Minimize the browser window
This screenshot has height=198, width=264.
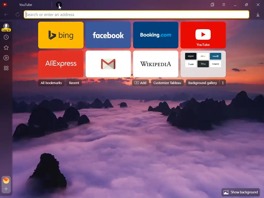click(x=235, y=5)
